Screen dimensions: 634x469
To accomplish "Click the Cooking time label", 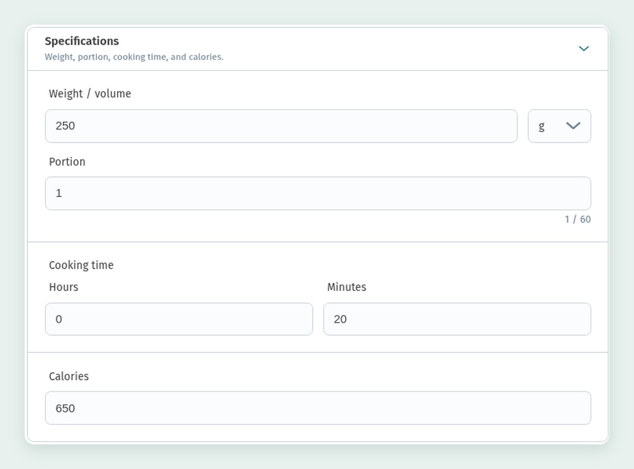I will (81, 265).
